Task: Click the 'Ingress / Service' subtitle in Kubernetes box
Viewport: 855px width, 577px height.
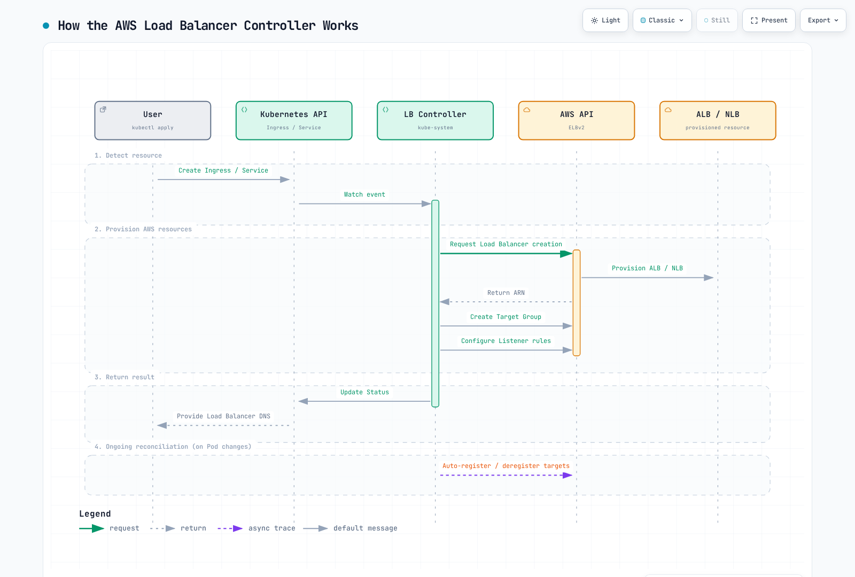Action: [294, 128]
